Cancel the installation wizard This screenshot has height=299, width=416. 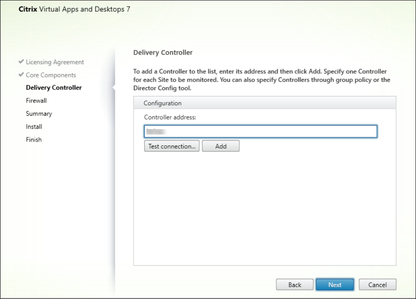[377, 285]
